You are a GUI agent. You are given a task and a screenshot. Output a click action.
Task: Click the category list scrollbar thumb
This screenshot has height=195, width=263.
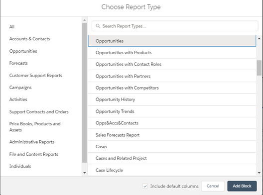85,93
